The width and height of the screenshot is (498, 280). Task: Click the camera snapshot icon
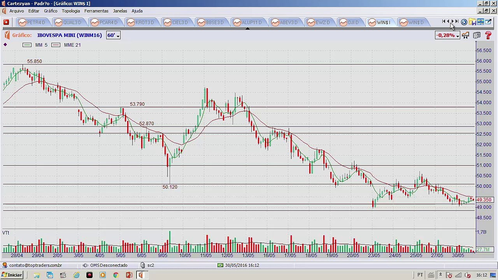coord(477,35)
